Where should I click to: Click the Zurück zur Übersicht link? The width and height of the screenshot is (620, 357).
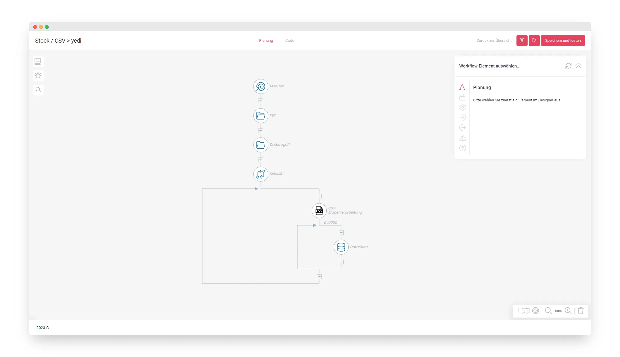(x=494, y=41)
